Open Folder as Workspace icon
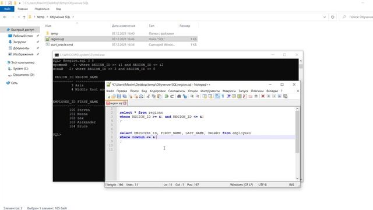This screenshot has height=210, width=373. click(250, 96)
